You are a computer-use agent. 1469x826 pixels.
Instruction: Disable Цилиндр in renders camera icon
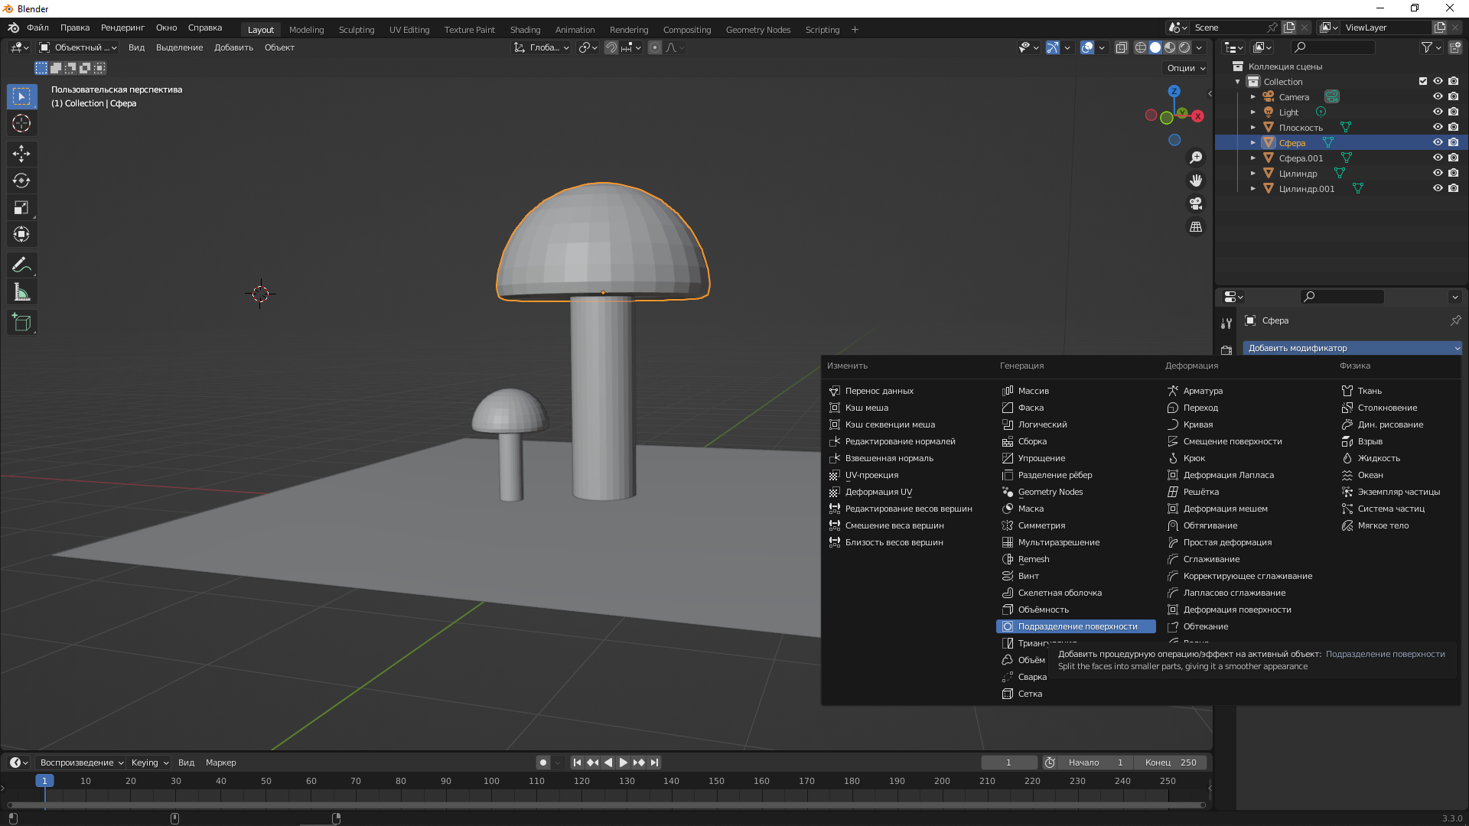pyautogui.click(x=1453, y=173)
